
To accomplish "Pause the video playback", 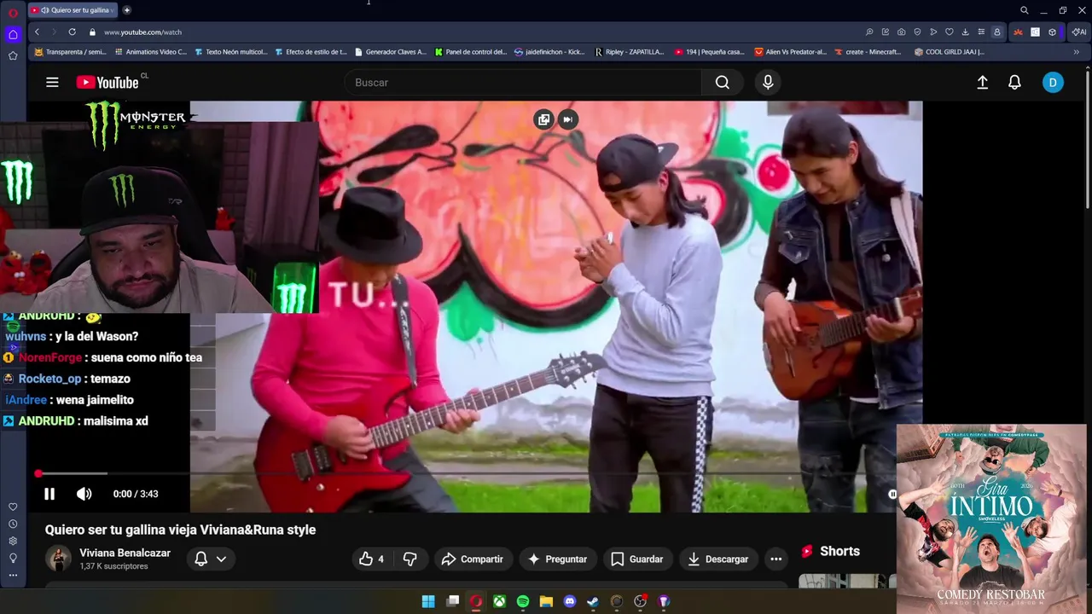I will (49, 494).
